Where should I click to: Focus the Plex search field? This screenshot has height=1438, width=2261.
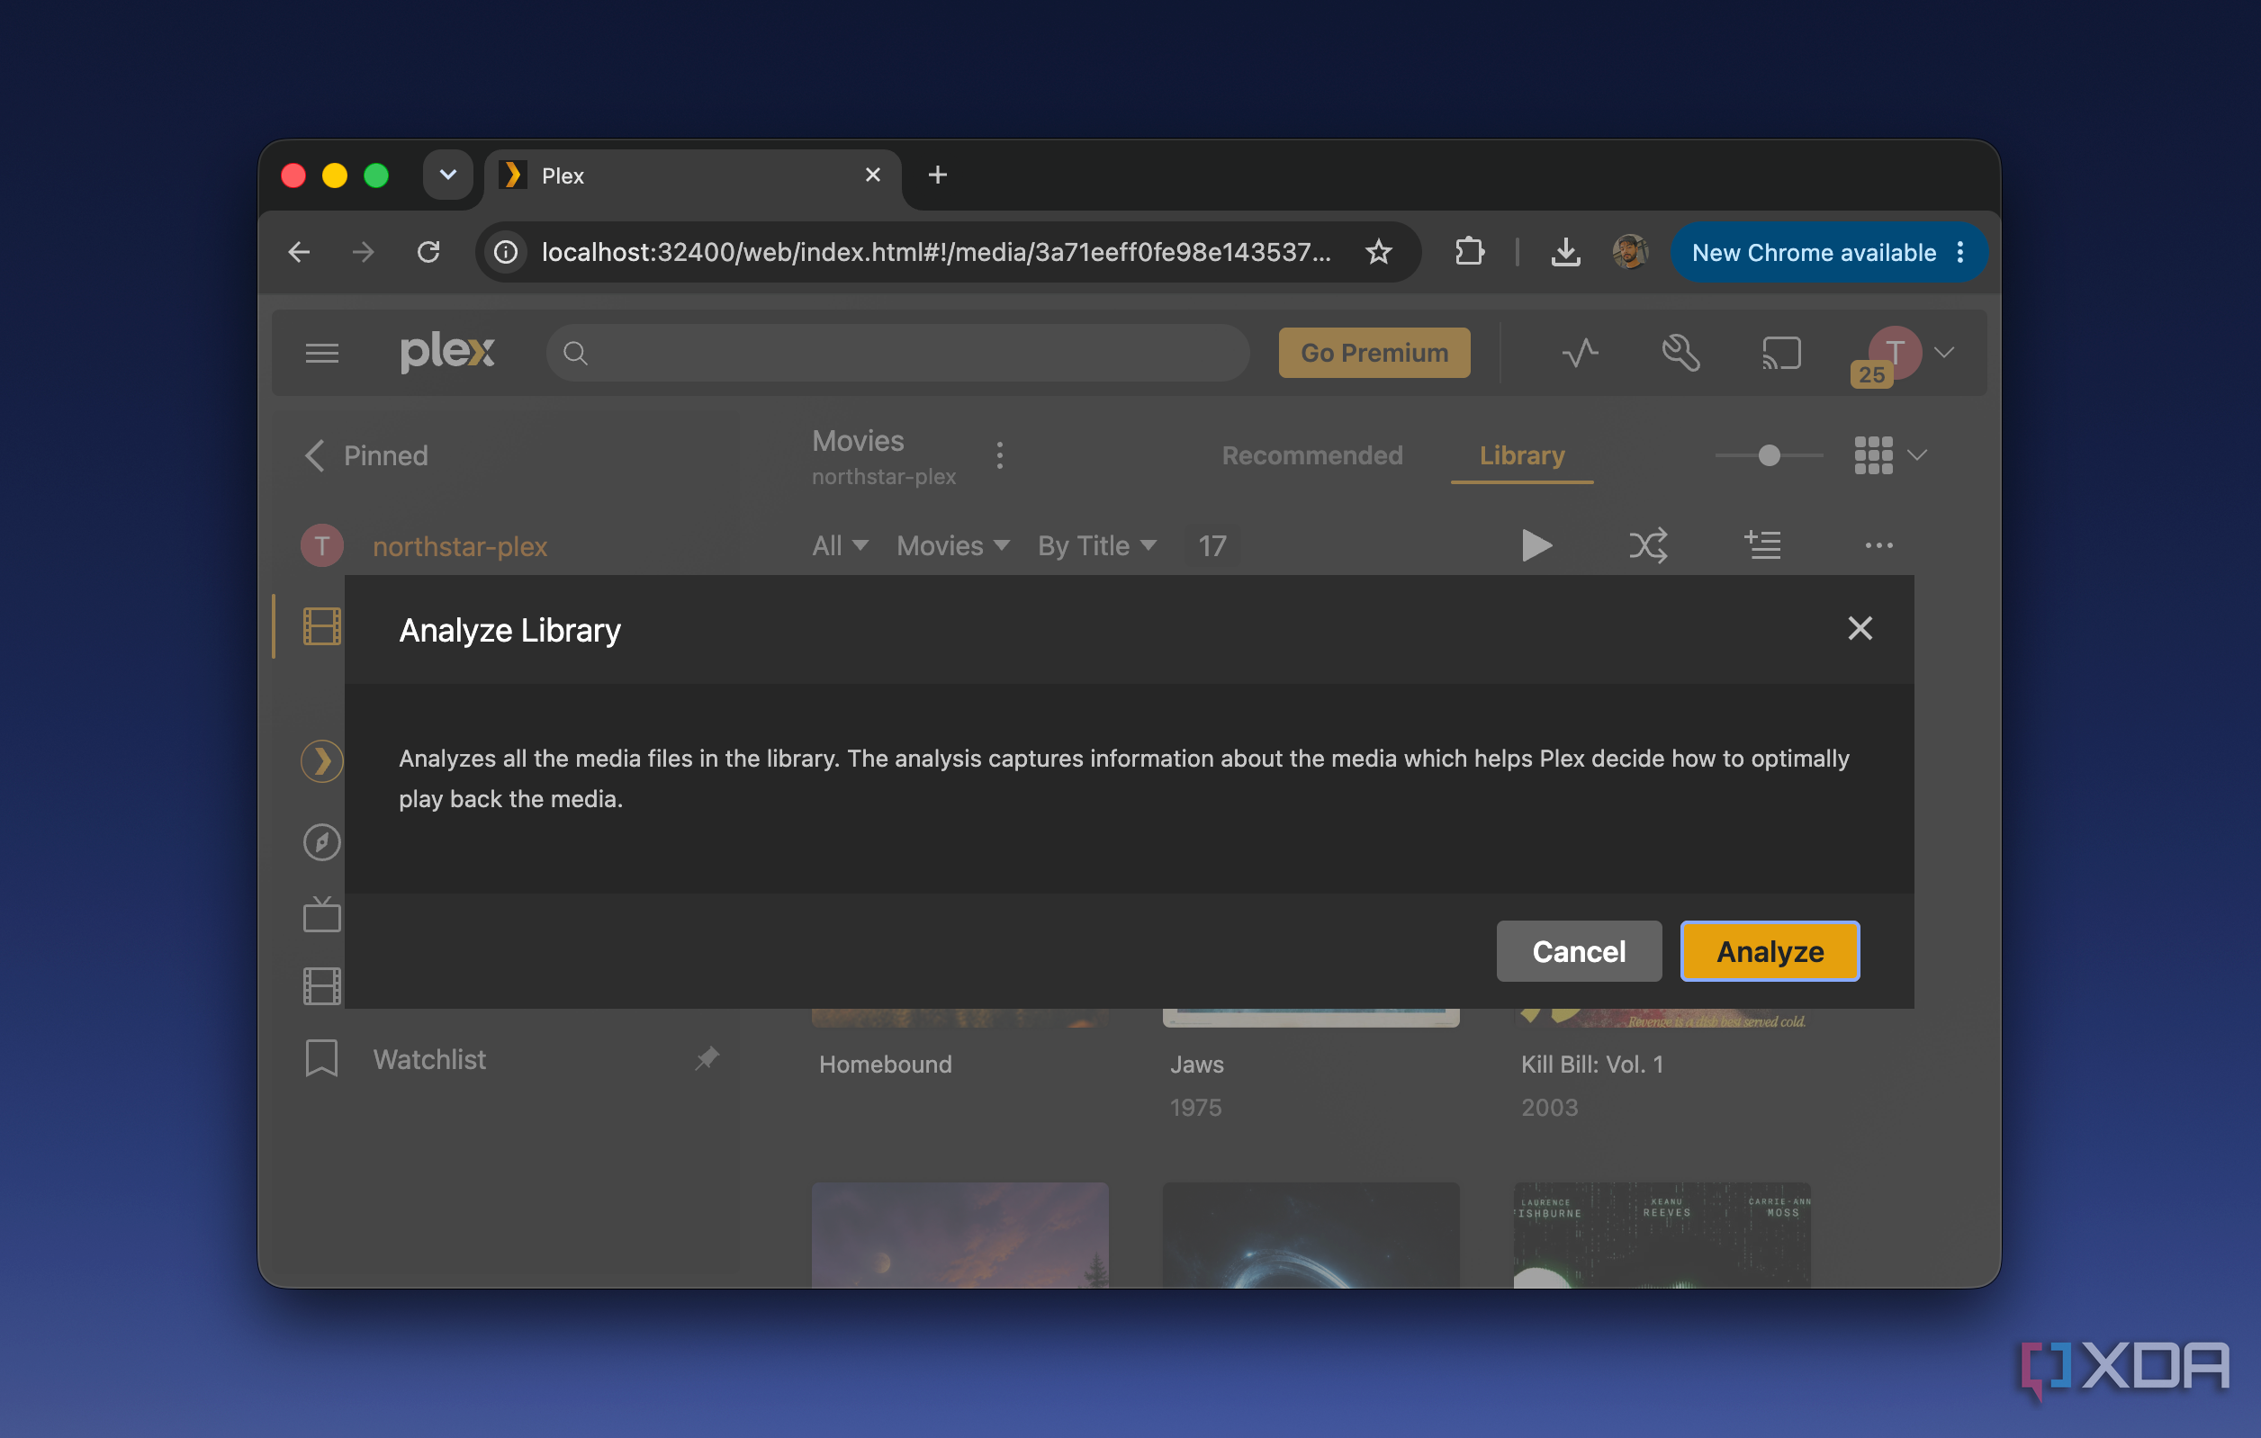[x=897, y=353]
